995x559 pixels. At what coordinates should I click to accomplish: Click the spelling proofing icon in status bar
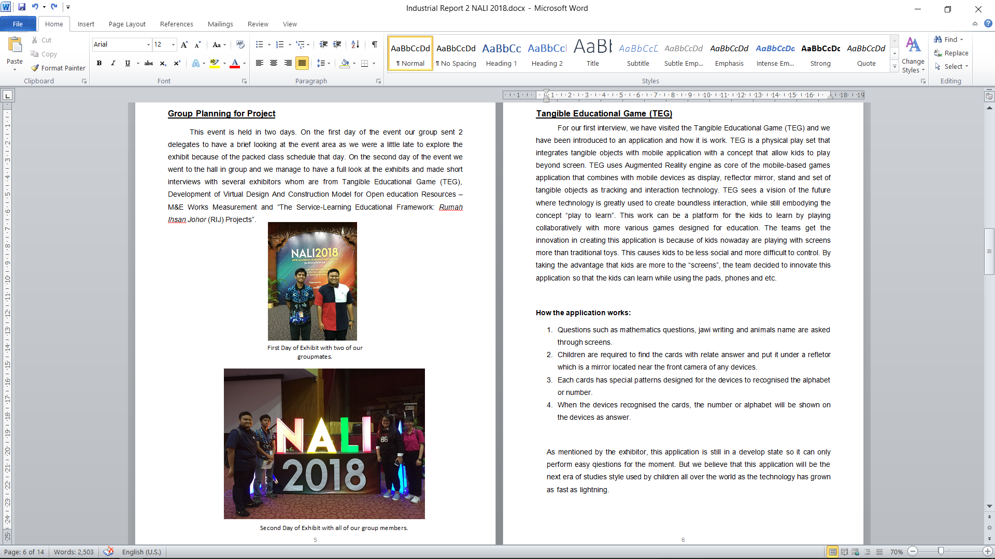[x=108, y=552]
